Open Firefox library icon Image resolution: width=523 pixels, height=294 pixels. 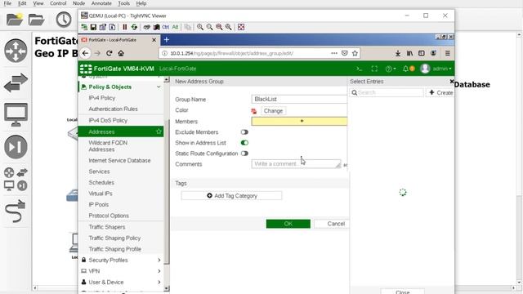[409, 53]
